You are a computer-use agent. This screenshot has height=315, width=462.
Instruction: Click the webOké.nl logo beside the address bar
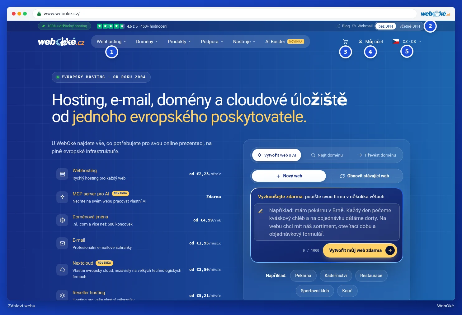click(x=435, y=14)
